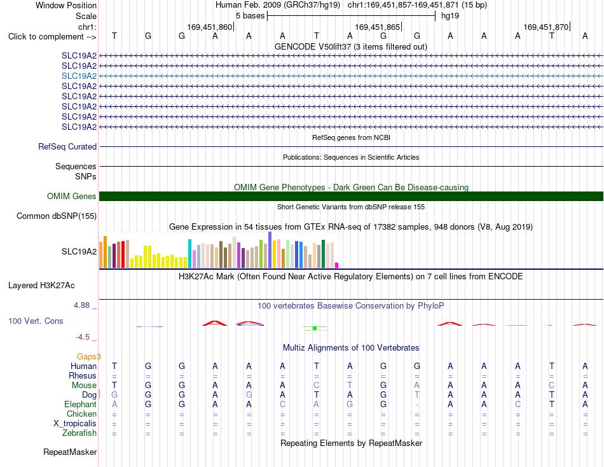Select the Dog species label
The height and width of the screenshot is (467, 604).
point(90,395)
